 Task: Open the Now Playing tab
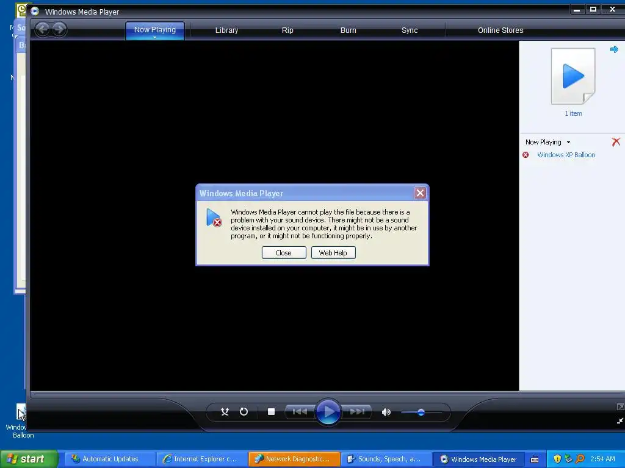point(154,30)
